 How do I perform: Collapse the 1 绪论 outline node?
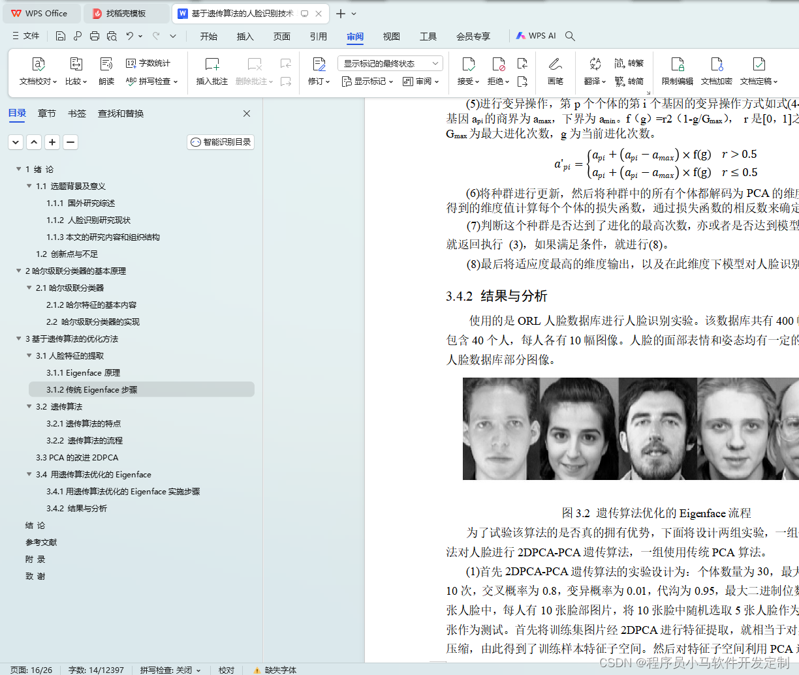[18, 169]
